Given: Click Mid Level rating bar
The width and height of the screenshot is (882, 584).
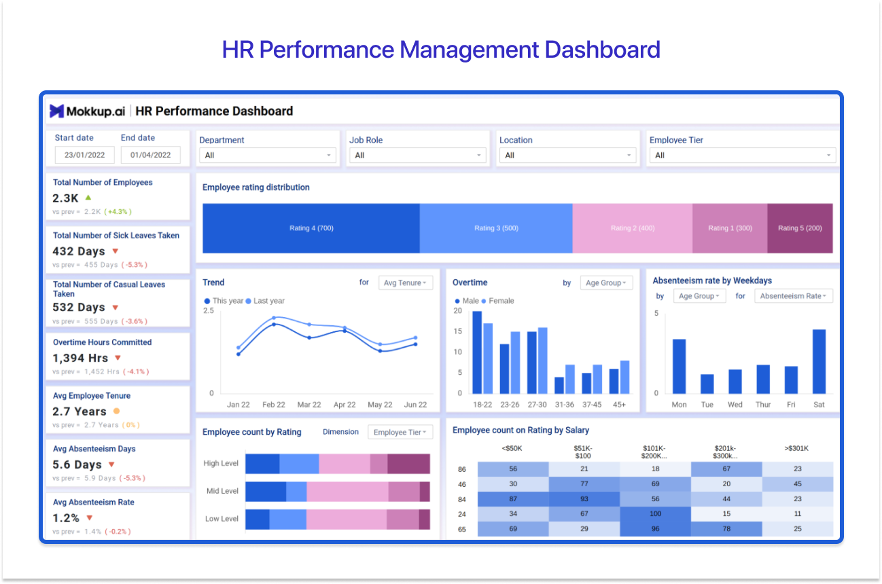Looking at the screenshot, I should click(338, 492).
